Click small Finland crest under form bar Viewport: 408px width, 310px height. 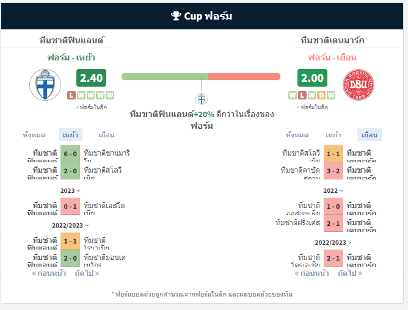pyautogui.click(x=202, y=99)
